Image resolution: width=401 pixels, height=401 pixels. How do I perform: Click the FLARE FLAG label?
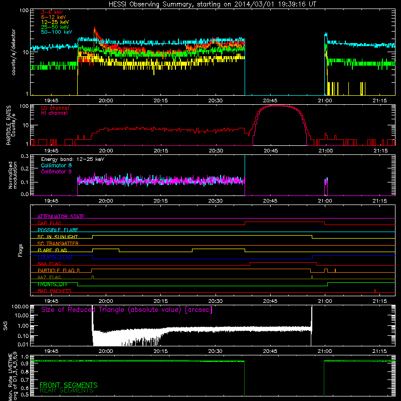click(52, 250)
